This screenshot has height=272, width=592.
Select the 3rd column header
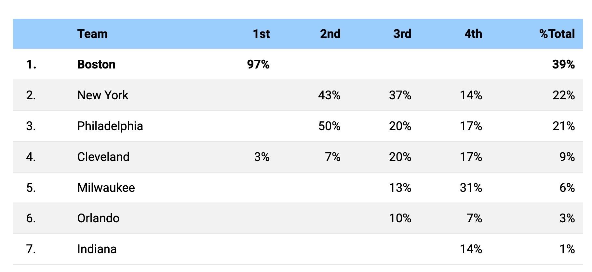(402, 34)
